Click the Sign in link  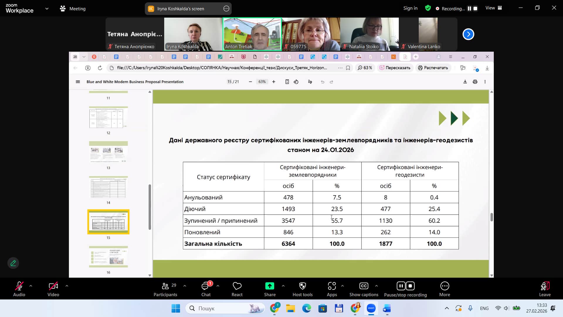point(410,8)
